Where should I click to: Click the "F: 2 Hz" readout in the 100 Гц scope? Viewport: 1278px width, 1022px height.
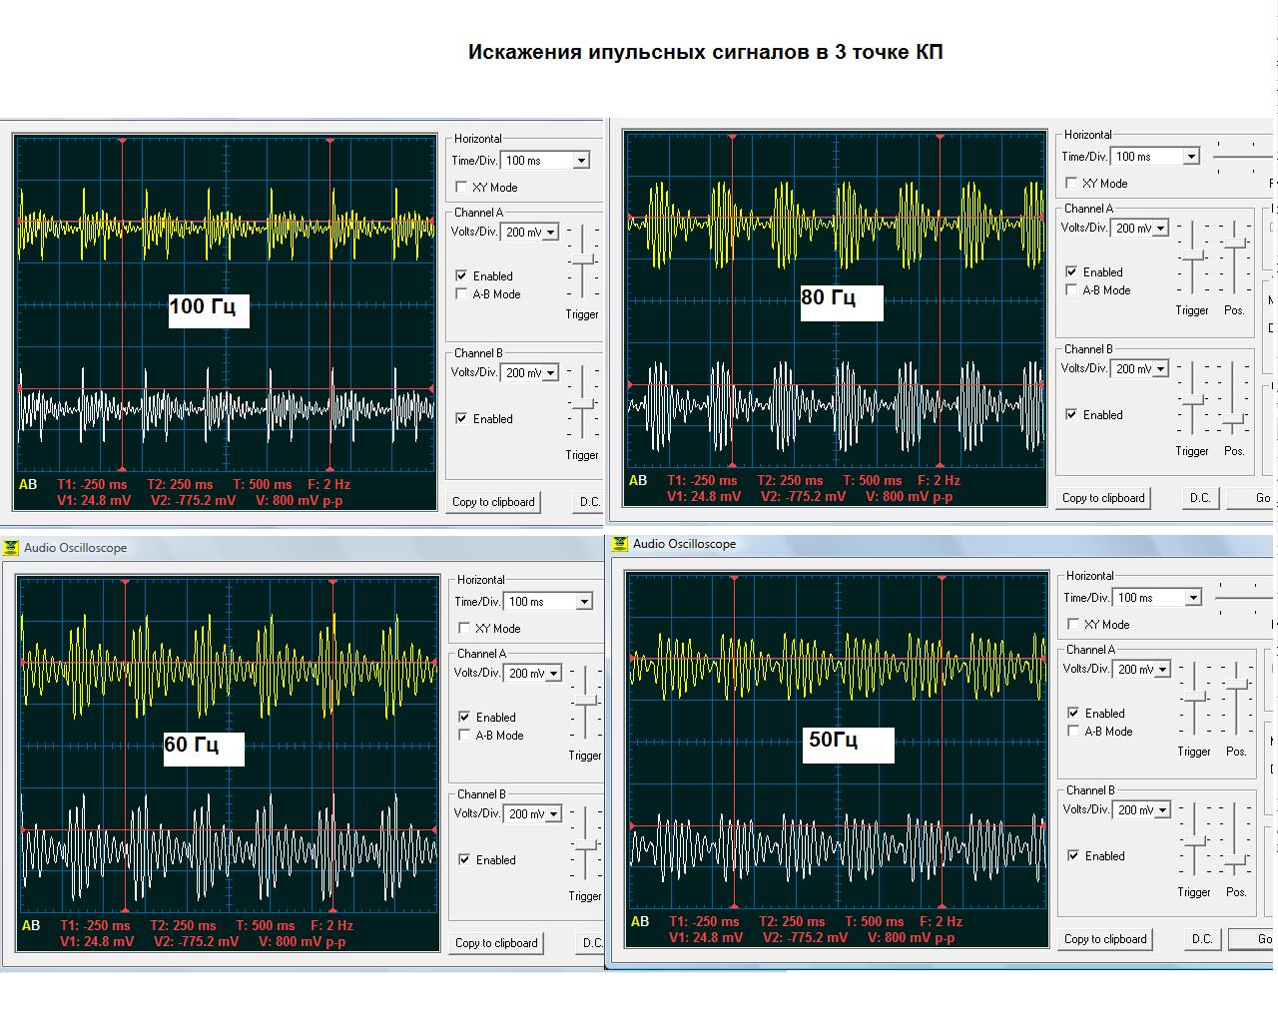[x=325, y=484]
